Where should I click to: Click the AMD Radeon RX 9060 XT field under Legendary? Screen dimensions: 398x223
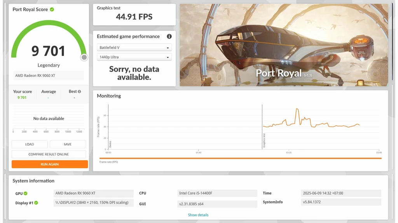point(49,75)
